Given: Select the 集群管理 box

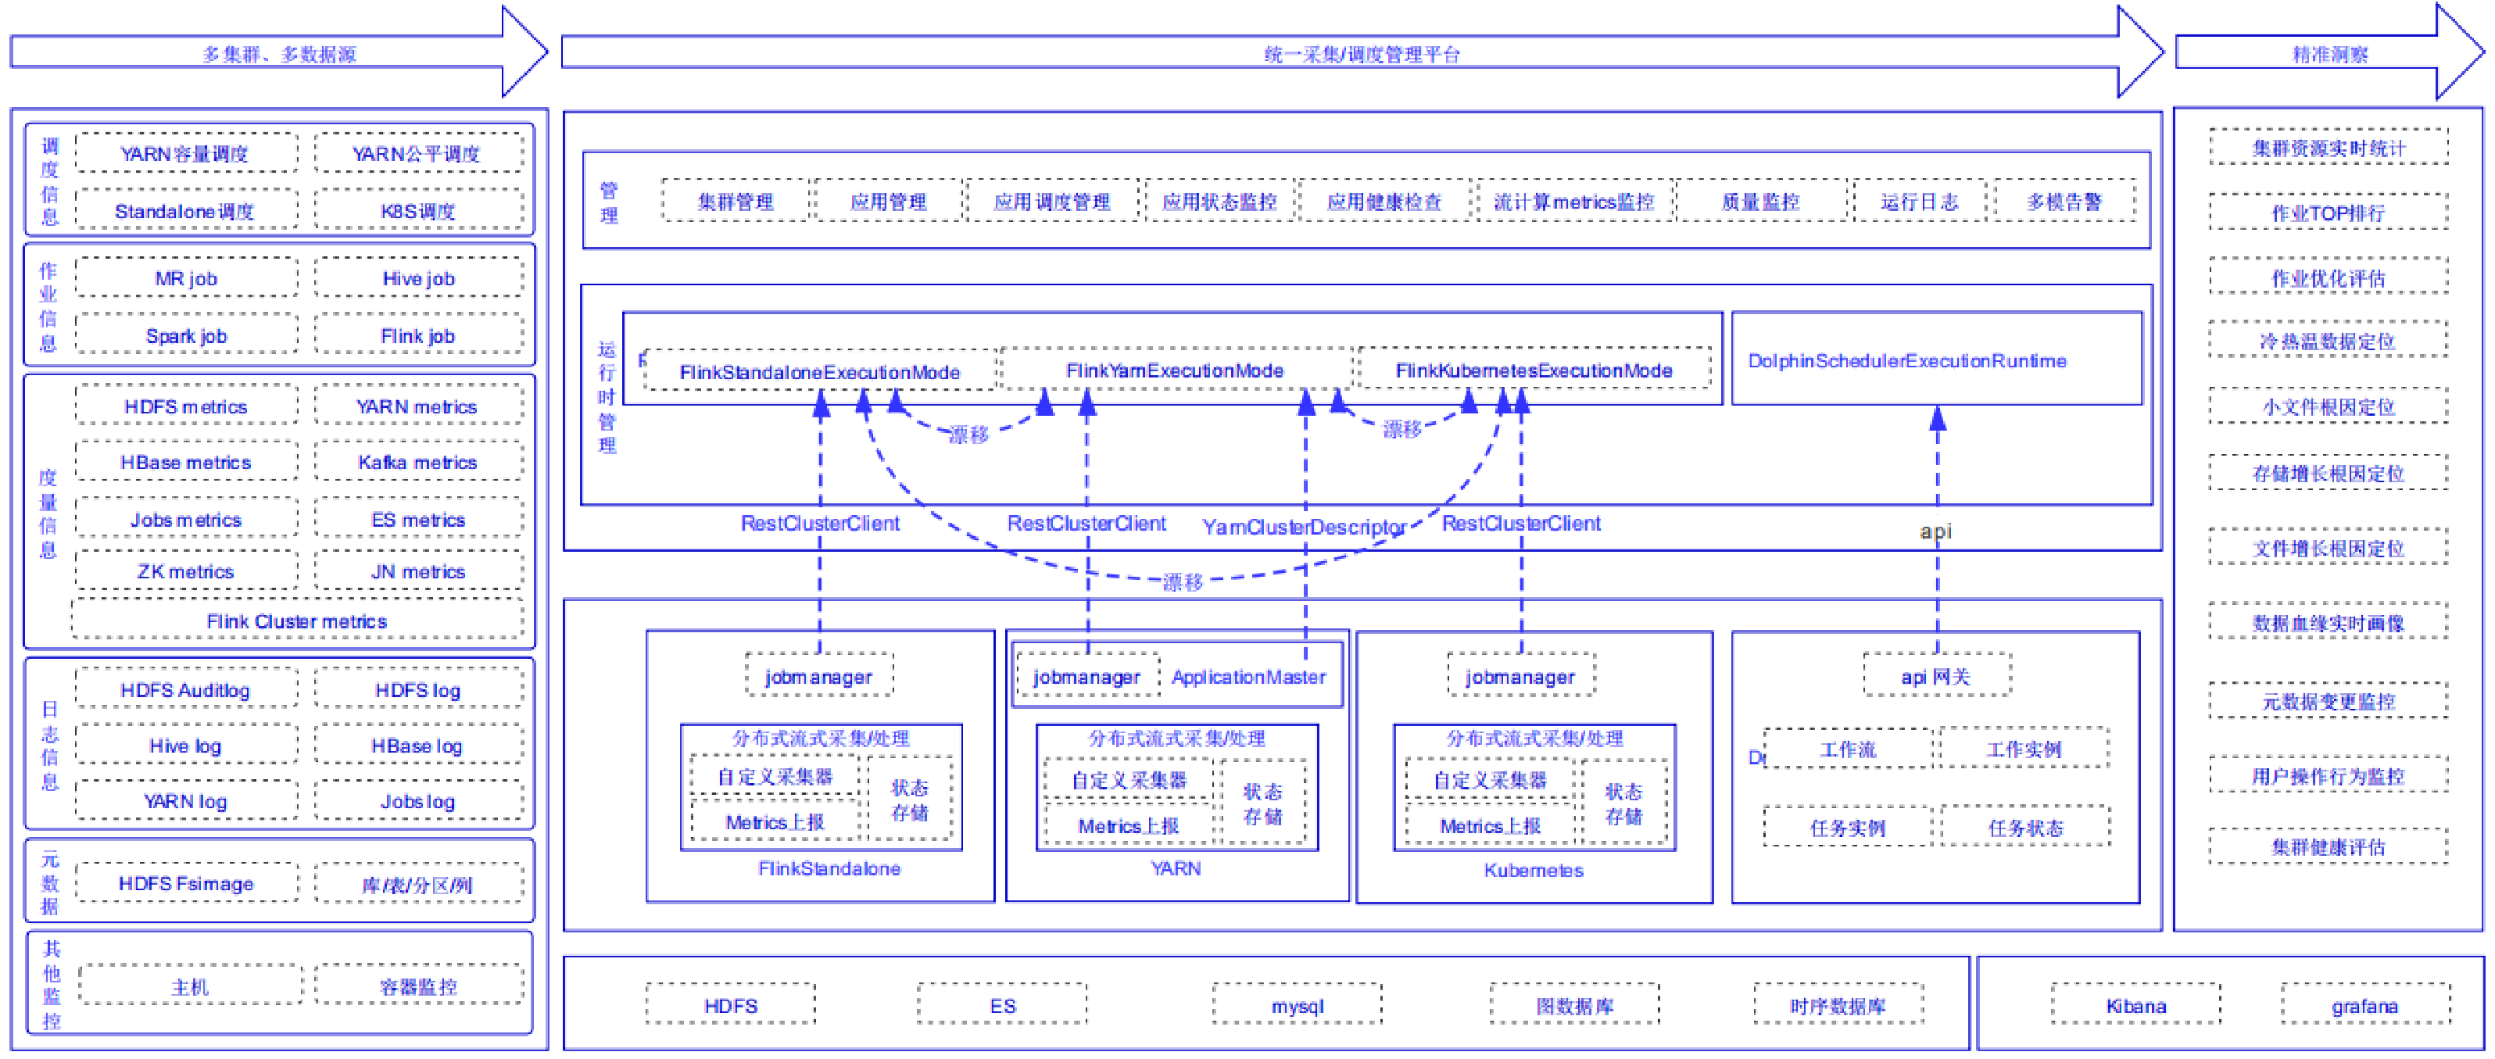Looking at the screenshot, I should (735, 200).
